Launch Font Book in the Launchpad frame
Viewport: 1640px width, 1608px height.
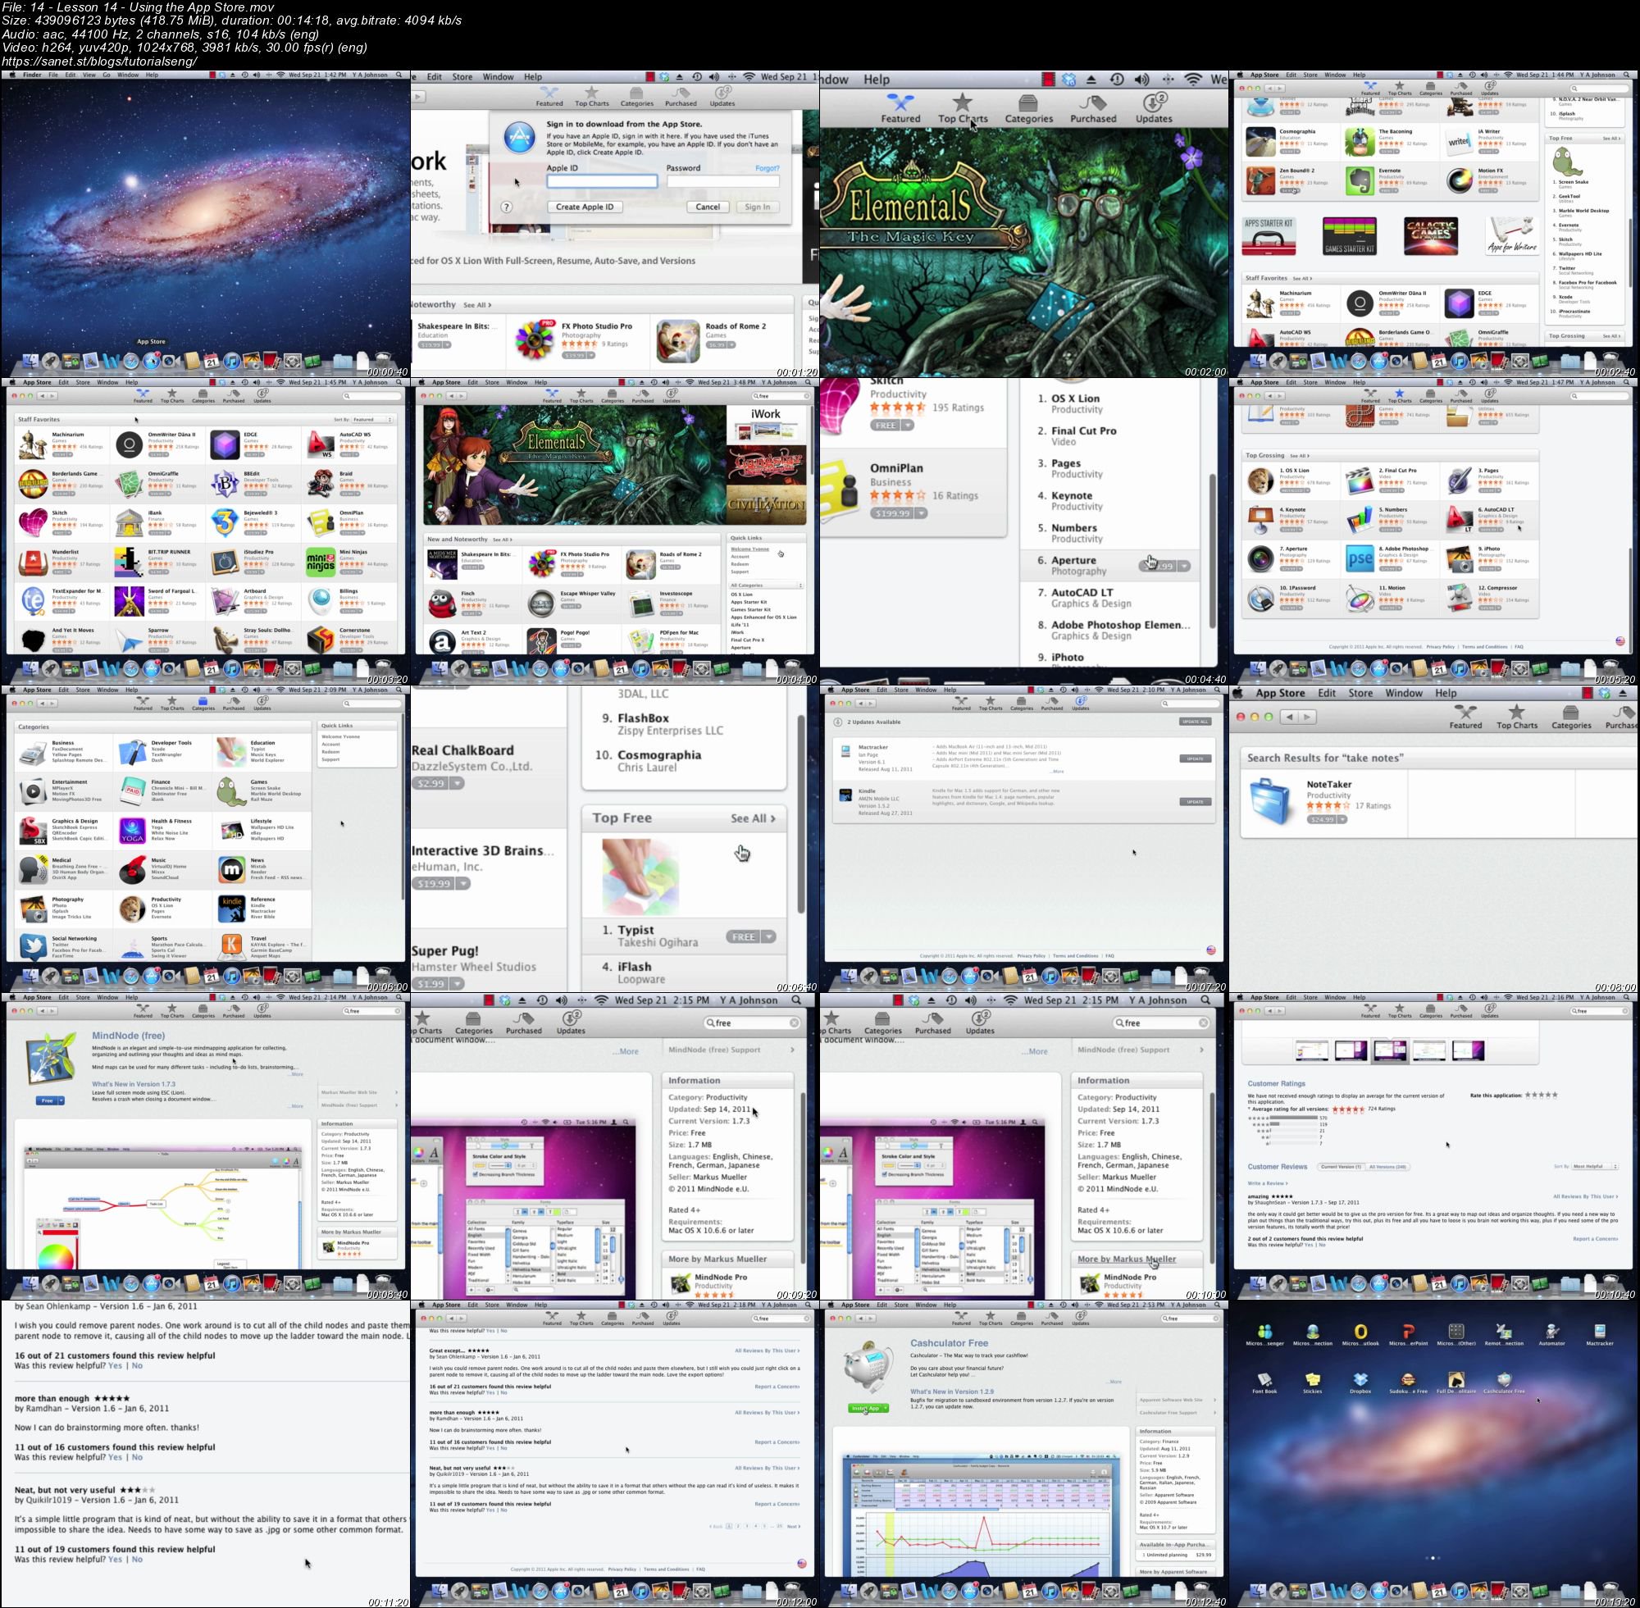[1264, 1380]
